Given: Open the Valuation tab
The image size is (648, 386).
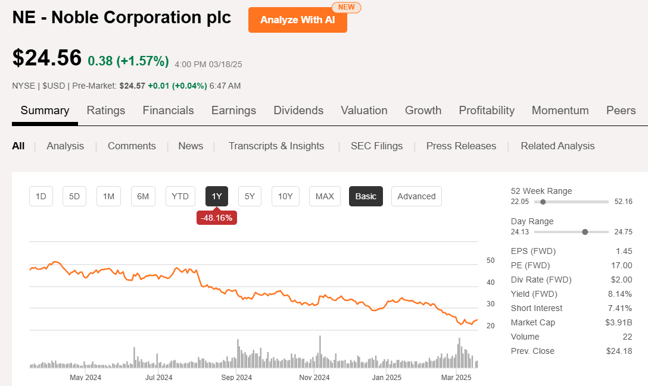Looking at the screenshot, I should click(364, 110).
